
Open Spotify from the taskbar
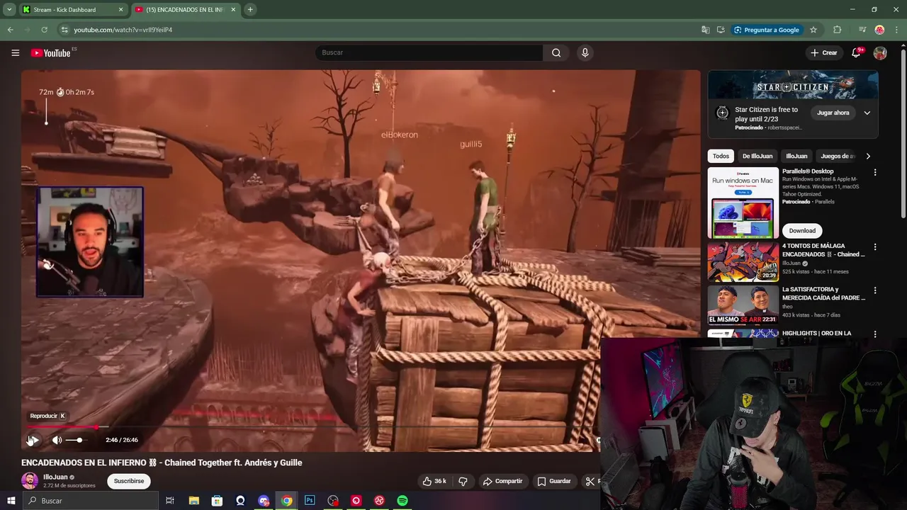pos(402,501)
